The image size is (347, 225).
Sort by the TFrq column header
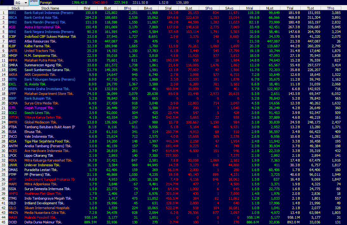[x=331, y=8]
